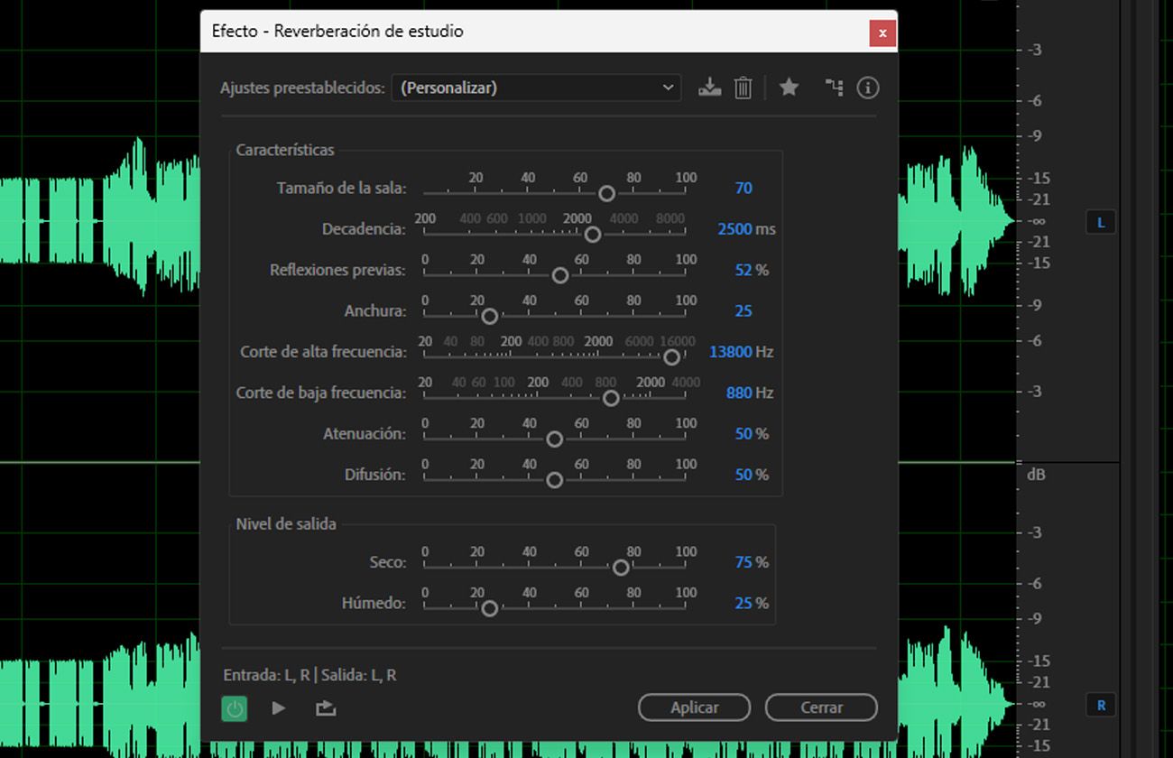Delete the selected preset

click(x=743, y=88)
